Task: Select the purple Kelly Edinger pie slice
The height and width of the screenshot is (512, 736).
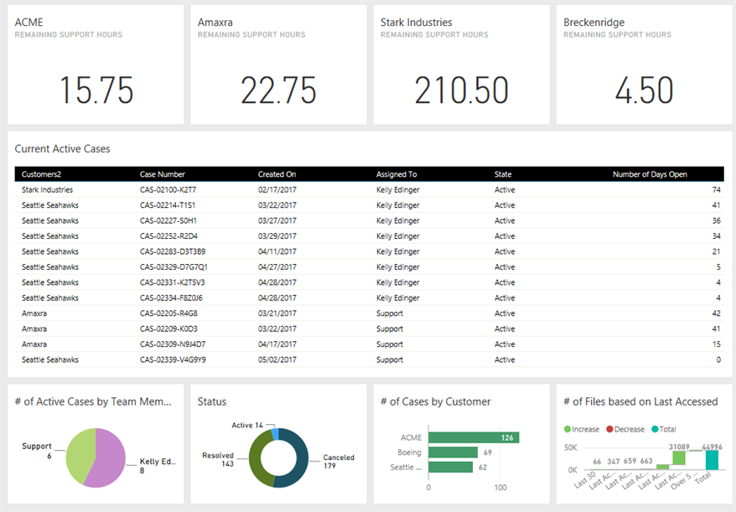Action: point(109,458)
